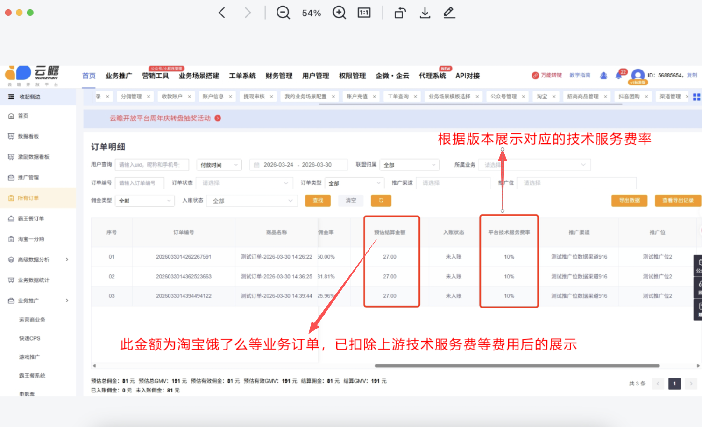Click the 查找 search button
Viewport: 702px width, 427px height.
318,200
